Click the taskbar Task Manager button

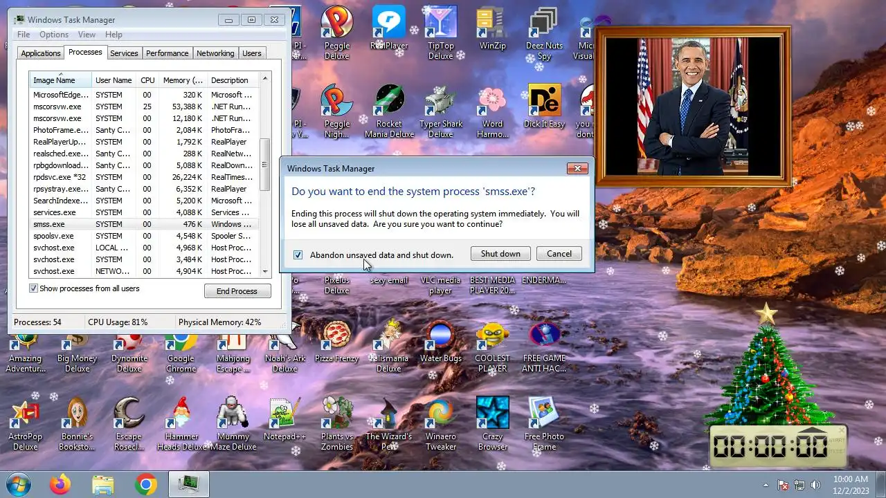pyautogui.click(x=188, y=485)
